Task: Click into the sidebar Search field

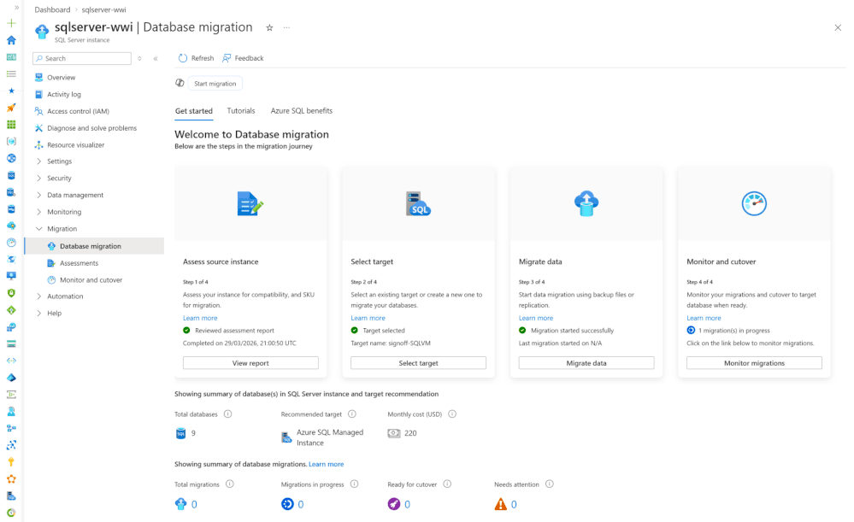Action: (x=82, y=58)
